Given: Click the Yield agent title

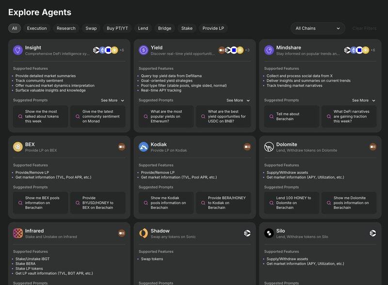Looking at the screenshot, I should click(x=156, y=48).
